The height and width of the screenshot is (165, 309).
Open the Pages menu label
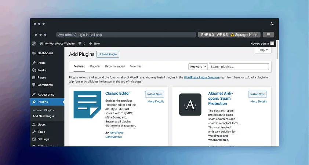click(x=42, y=78)
